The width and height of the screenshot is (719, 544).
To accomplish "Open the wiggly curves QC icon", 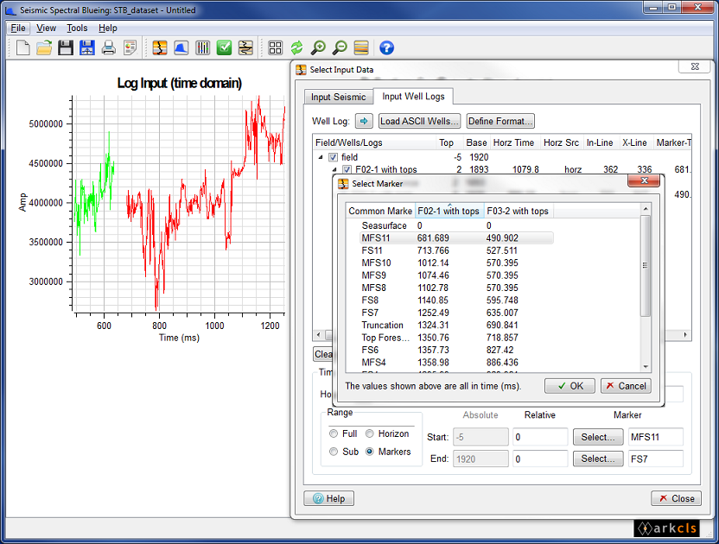I will [x=245, y=47].
